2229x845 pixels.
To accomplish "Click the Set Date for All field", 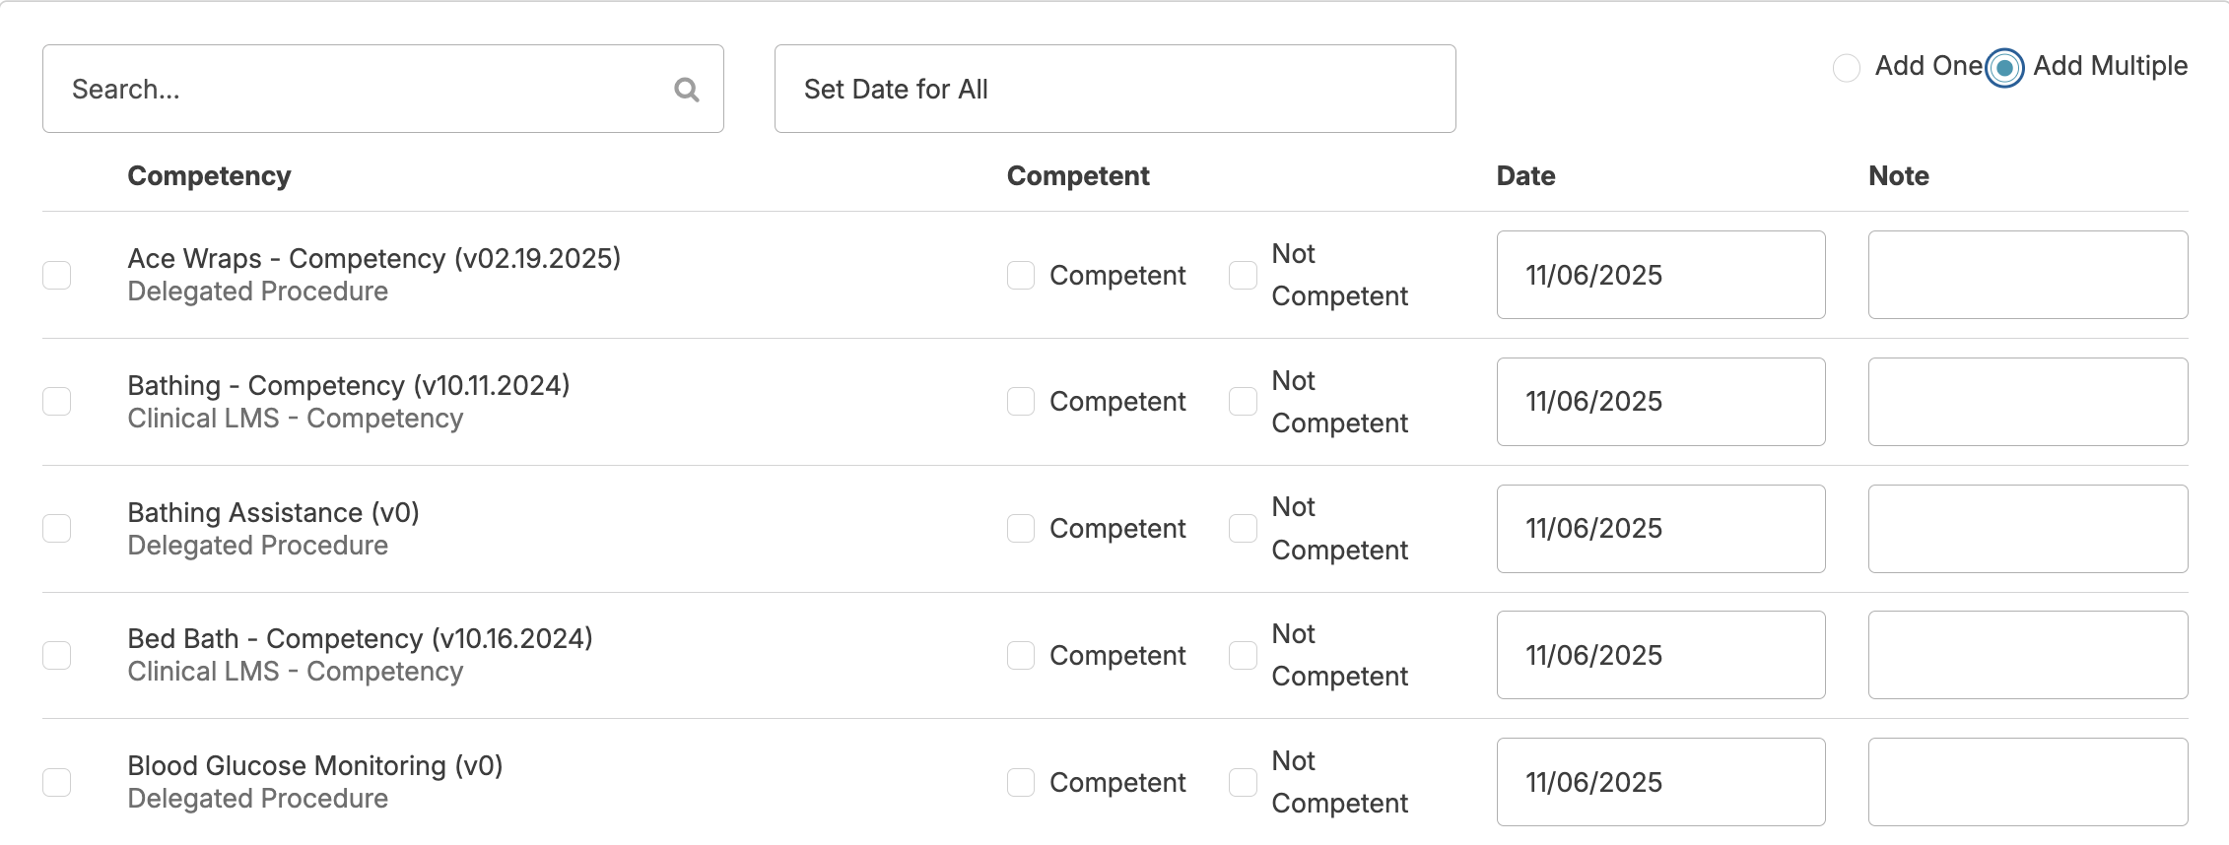I will (1114, 89).
